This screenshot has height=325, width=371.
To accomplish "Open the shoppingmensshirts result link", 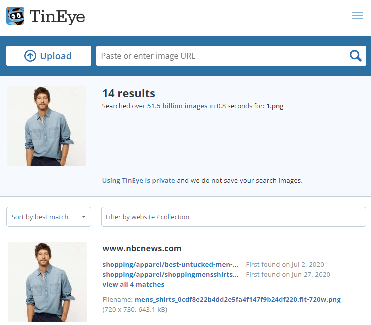I will pyautogui.click(x=170, y=274).
